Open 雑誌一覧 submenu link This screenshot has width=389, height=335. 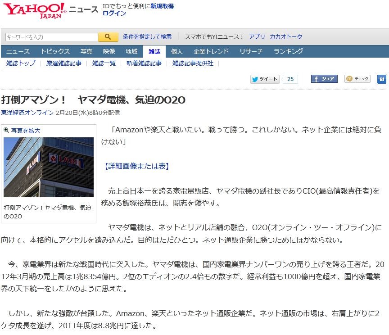[x=104, y=63]
